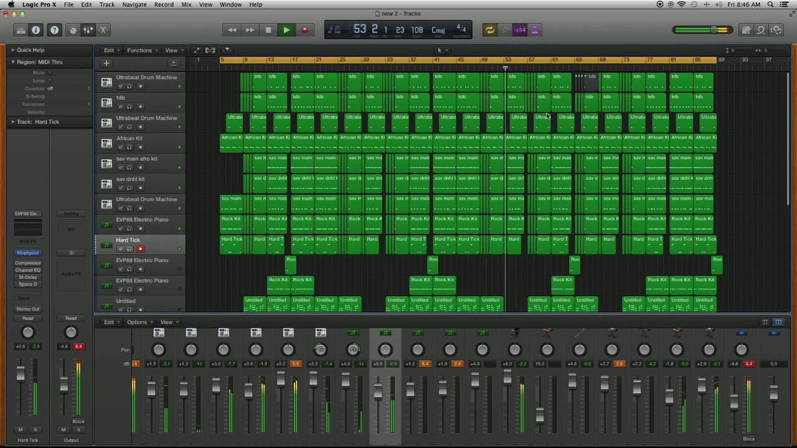797x448 pixels.
Task: Open the Record menu
Action: (164, 4)
